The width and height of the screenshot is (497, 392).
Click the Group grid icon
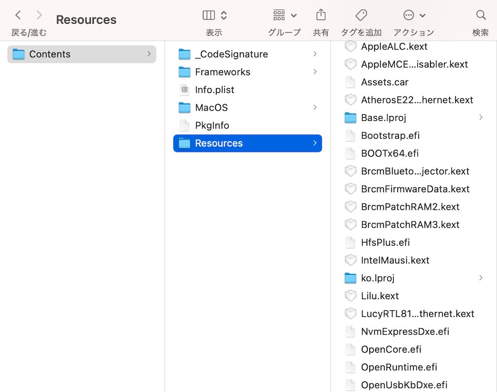coord(279,15)
